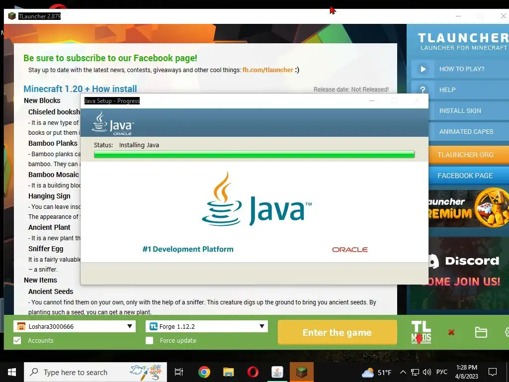
Task: Open the fb.com/tlauncher link
Action: pyautogui.click(x=268, y=70)
